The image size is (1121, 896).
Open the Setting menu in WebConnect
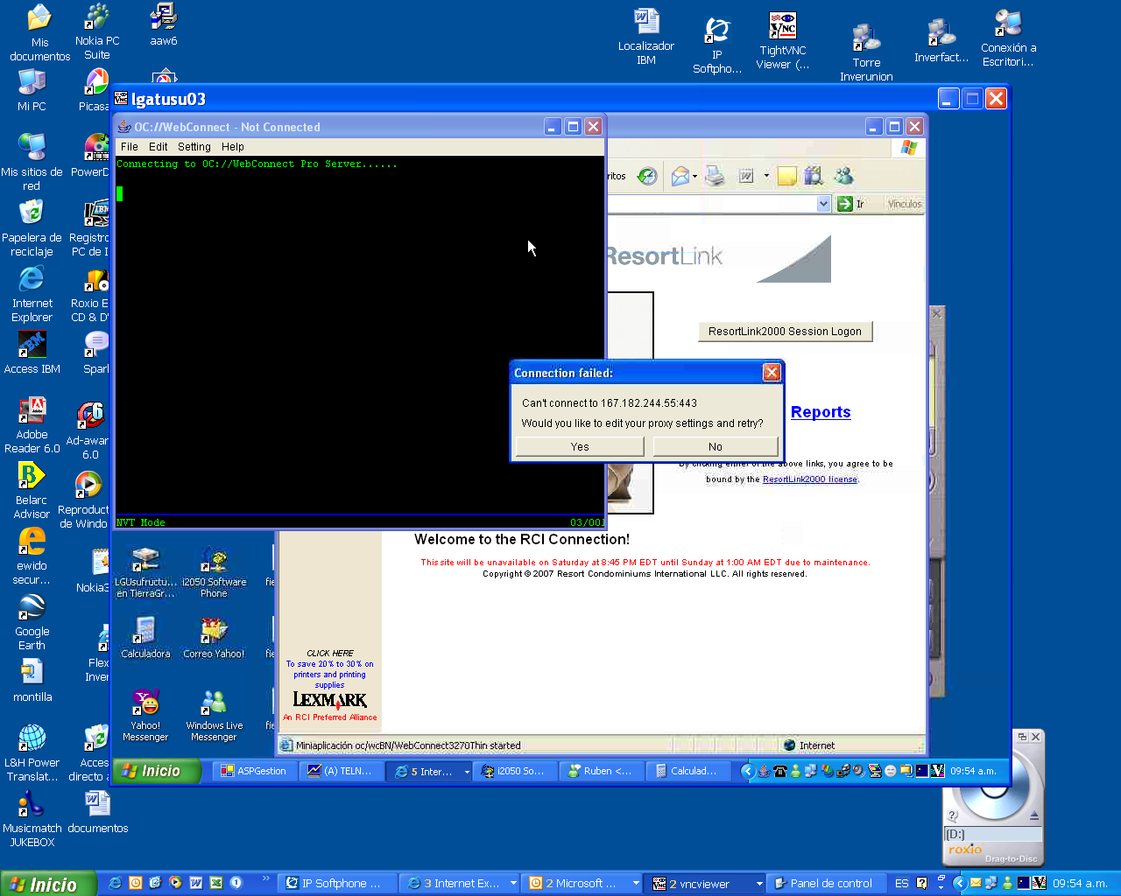(194, 147)
